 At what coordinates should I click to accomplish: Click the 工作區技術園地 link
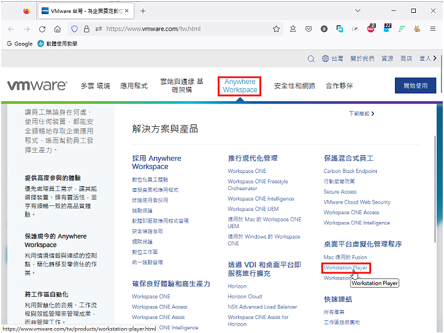(x=342, y=322)
